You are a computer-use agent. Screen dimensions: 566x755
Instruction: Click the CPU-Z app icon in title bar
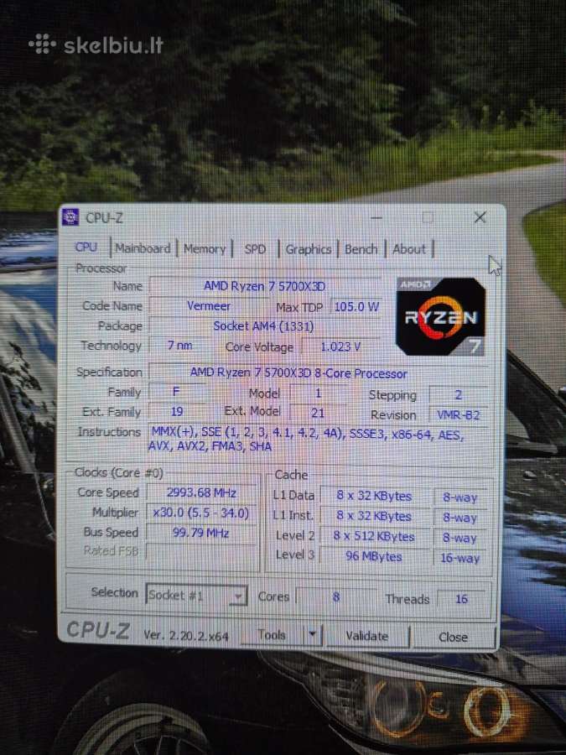coord(70,217)
